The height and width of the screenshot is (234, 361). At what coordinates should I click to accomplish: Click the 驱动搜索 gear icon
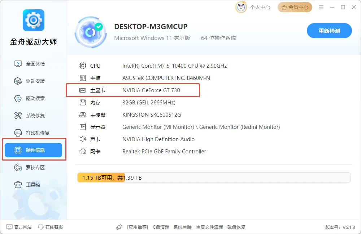(x=18, y=98)
